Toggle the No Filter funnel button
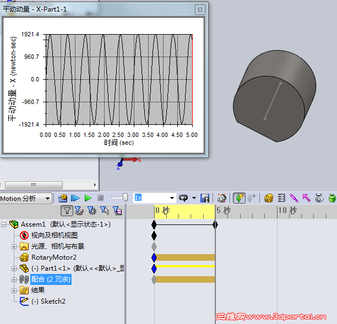Screen dimensions: 337x324 tap(67, 211)
